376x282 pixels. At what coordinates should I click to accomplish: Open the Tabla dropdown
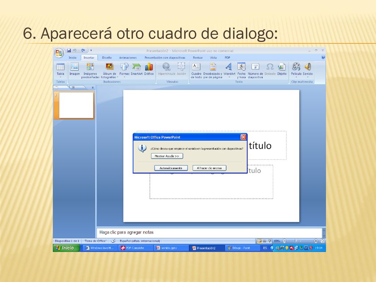61,70
